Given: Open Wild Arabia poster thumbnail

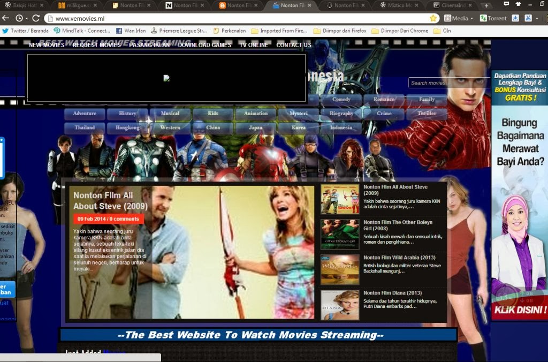Looking at the screenshot, I should pos(340,270).
